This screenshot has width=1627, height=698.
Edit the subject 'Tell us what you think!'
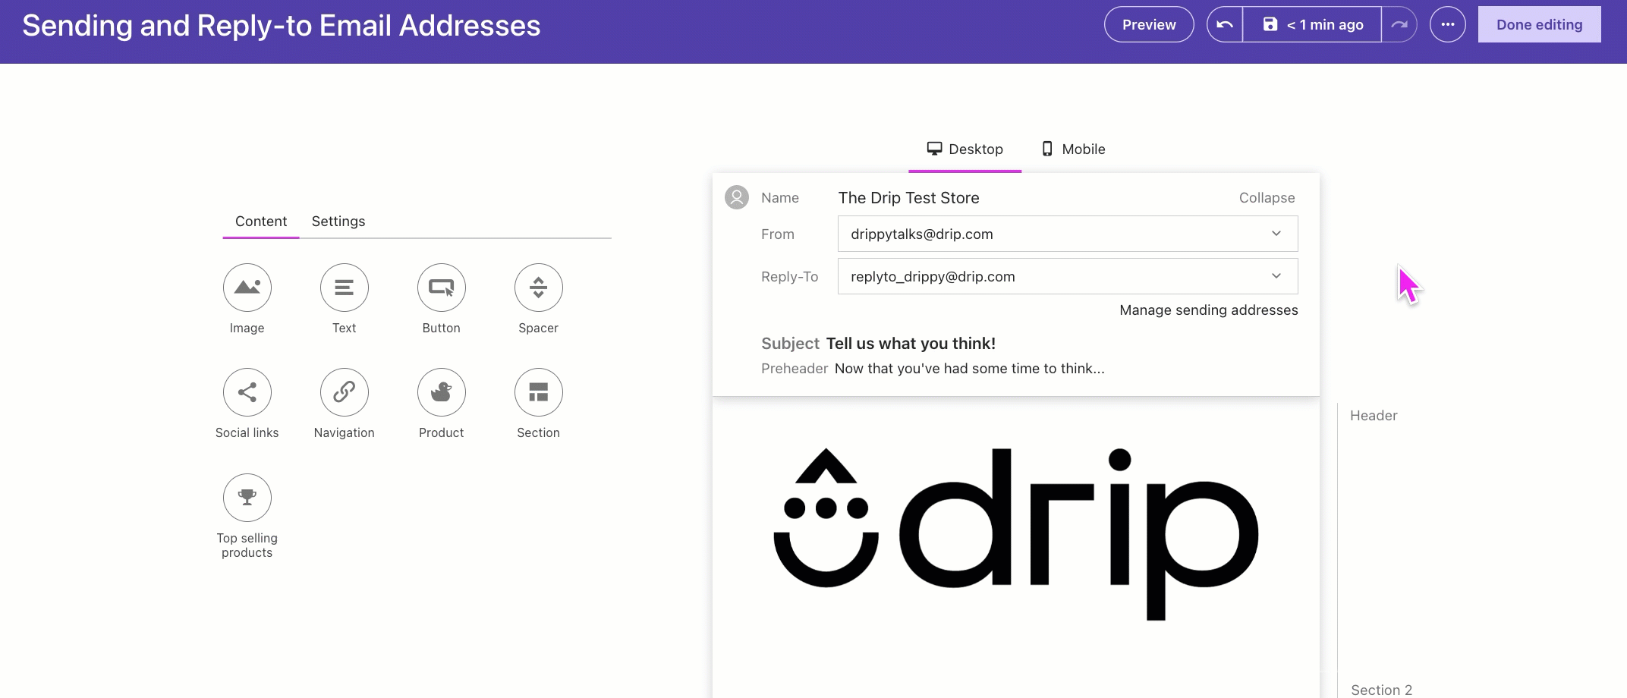point(911,343)
